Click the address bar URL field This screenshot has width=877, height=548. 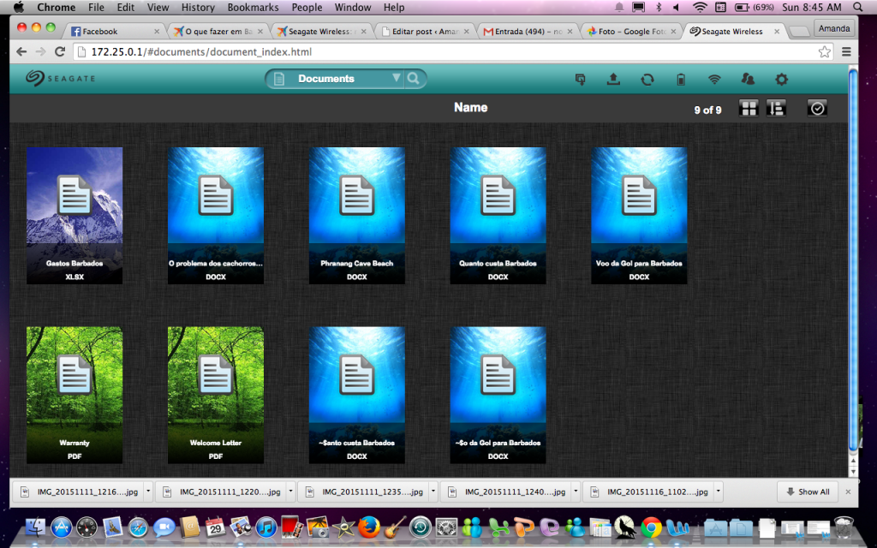pyautogui.click(x=453, y=52)
